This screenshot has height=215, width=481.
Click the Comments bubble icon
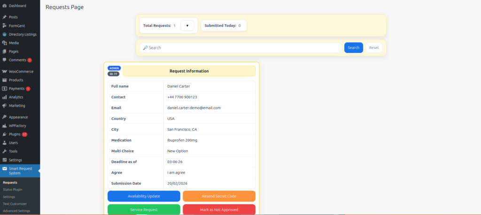click(x=4, y=60)
